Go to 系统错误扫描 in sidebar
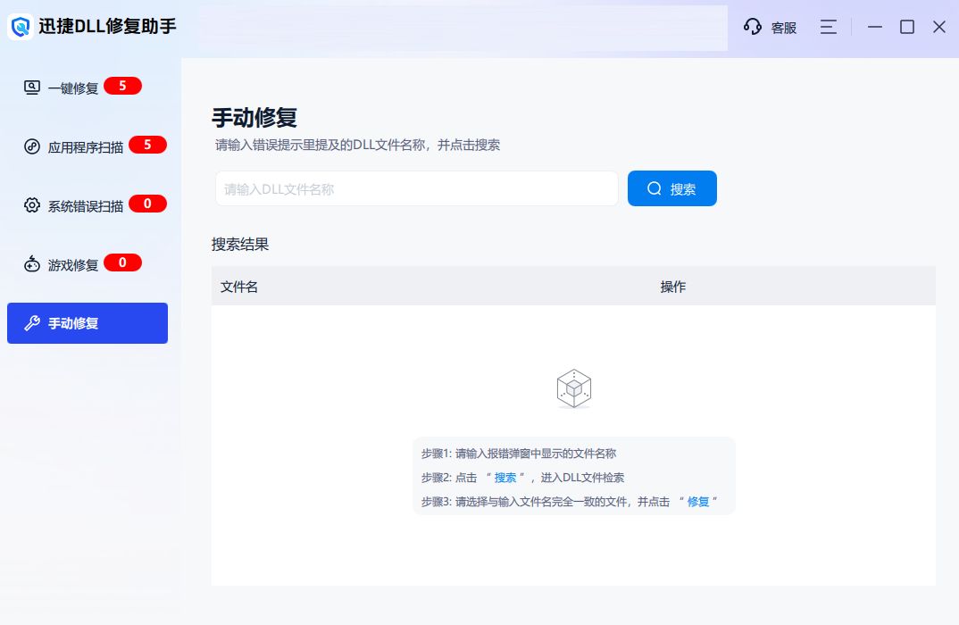The width and height of the screenshot is (959, 625). click(88, 204)
